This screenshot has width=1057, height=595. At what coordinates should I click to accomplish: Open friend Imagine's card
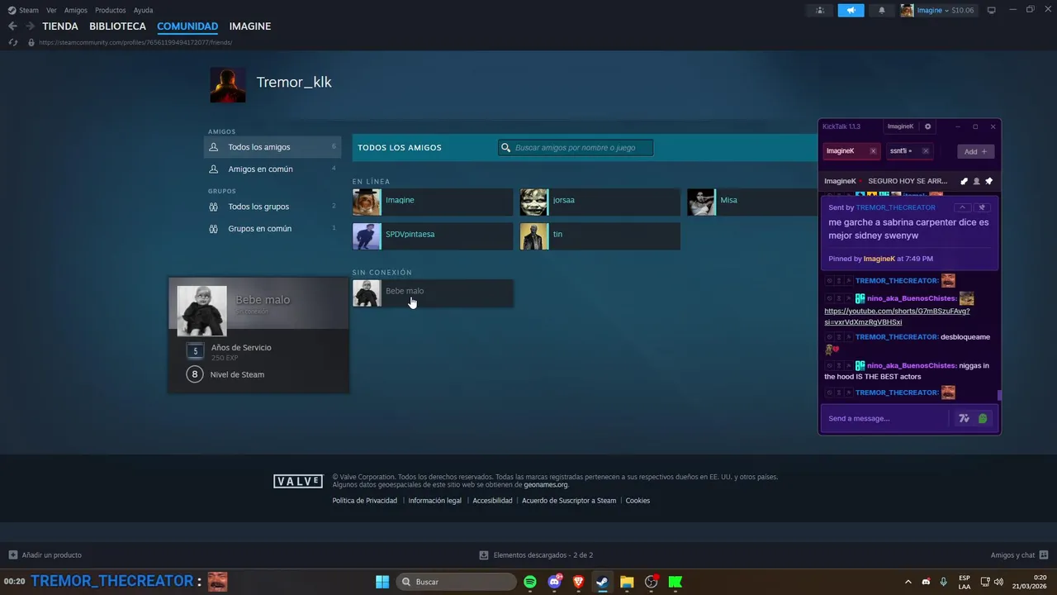pyautogui.click(x=433, y=202)
